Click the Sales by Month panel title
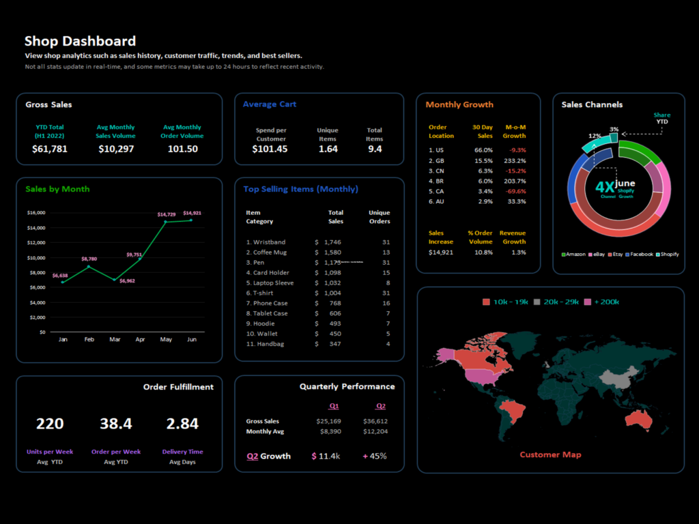Image resolution: width=699 pixels, height=524 pixels. [57, 189]
